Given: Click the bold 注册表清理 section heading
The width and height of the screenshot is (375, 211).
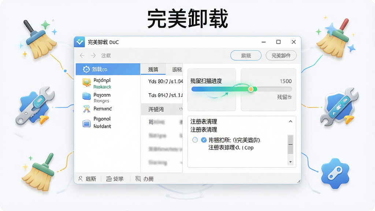Looking at the screenshot, I should [x=204, y=122].
